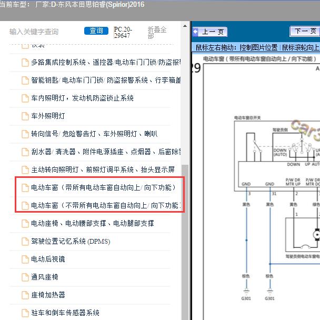Open 电动座椅、电动腰部支撑 entry

pos(93,223)
